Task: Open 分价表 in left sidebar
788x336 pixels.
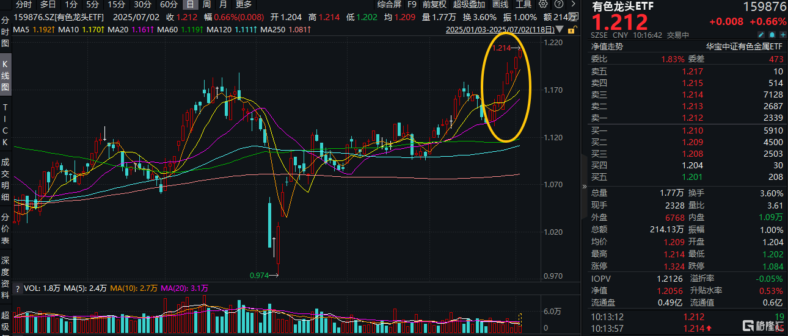Action: (5, 229)
